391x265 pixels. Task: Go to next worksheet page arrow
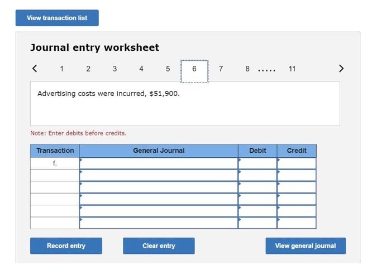[x=341, y=69]
